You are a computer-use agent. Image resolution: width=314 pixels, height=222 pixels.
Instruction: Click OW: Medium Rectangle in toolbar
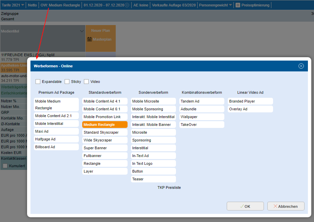coord(60,5)
